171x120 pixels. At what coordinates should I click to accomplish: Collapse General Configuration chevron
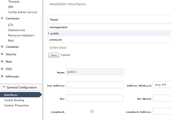(4, 87)
